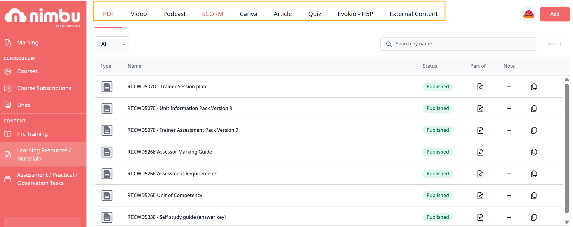Image resolution: width=573 pixels, height=227 pixels.
Task: Click PDF type icon for Assessment Requirements
Action: pos(107,174)
